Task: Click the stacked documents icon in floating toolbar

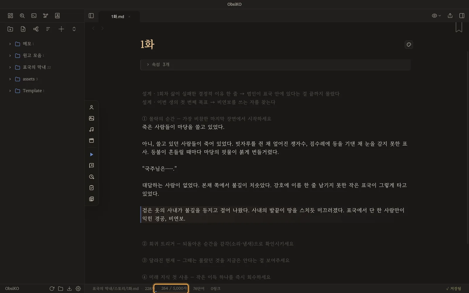Action: tap(91, 199)
